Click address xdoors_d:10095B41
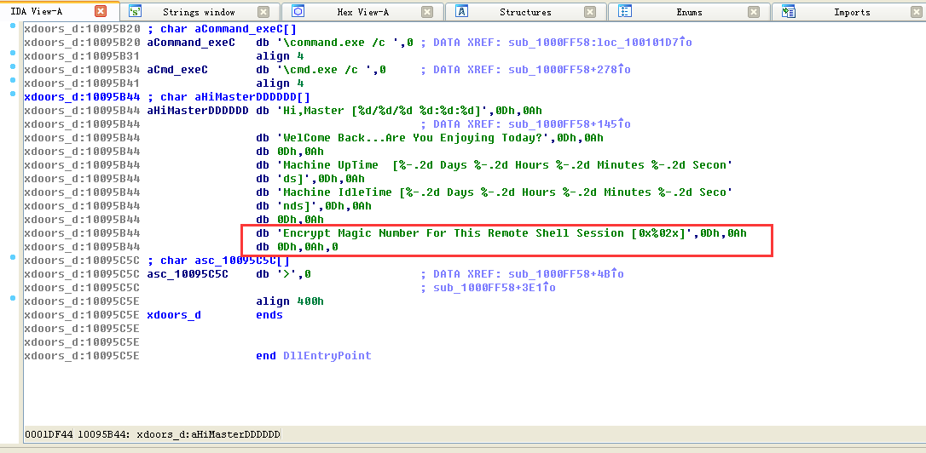 (x=82, y=83)
